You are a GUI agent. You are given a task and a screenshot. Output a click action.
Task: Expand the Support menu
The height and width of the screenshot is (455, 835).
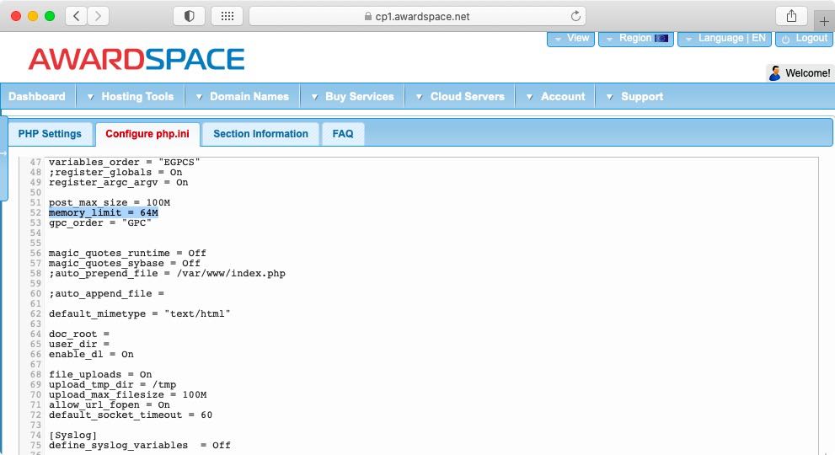point(634,96)
